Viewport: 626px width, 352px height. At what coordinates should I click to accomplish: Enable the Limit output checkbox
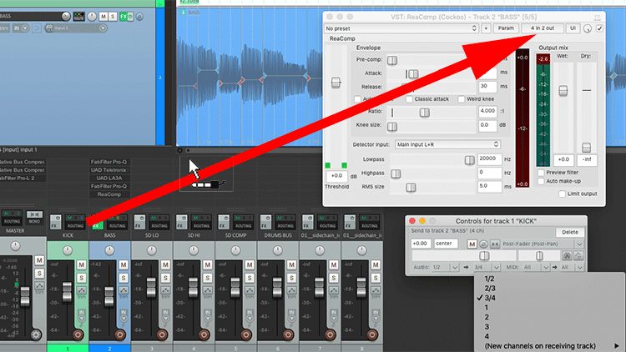click(x=562, y=194)
